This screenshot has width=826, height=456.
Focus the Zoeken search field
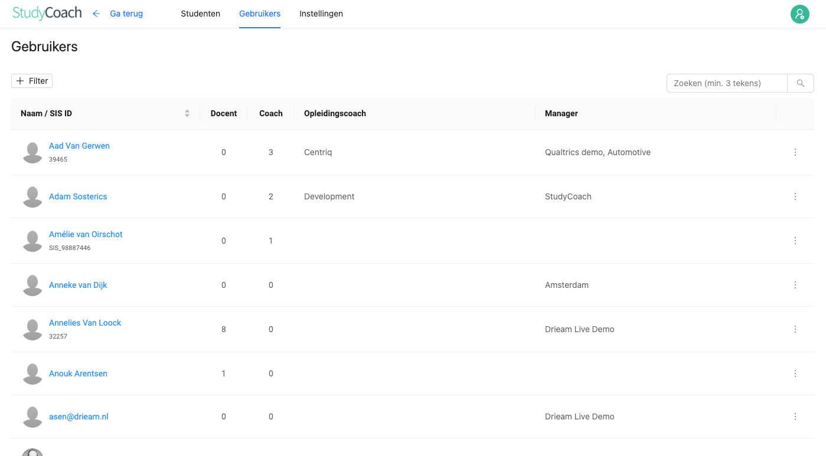pyautogui.click(x=727, y=83)
